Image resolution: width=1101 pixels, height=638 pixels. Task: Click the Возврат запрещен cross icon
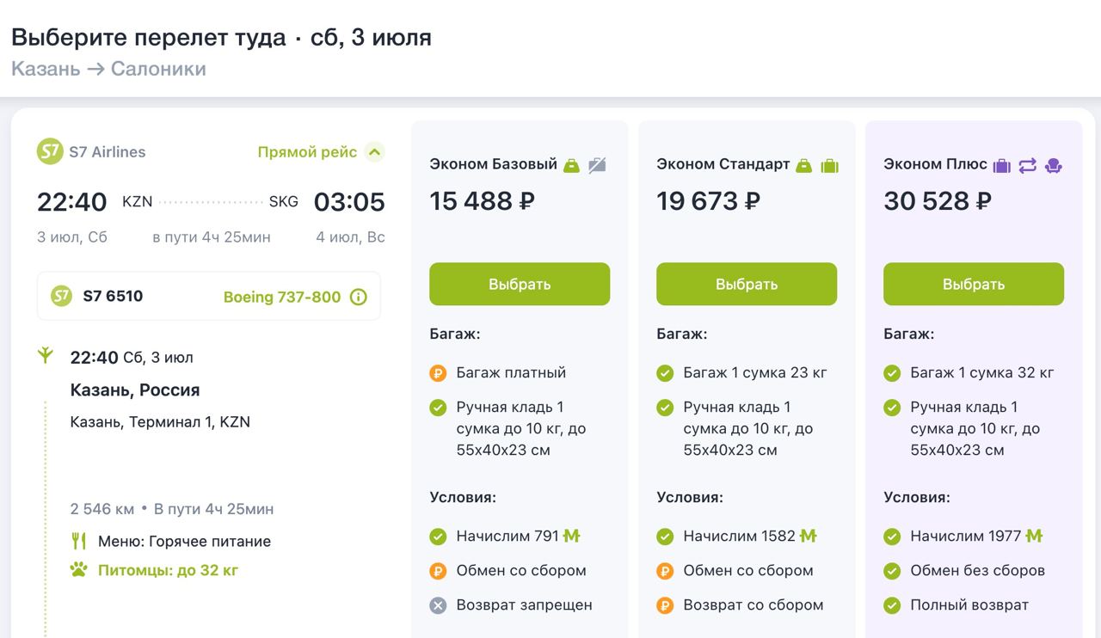pos(438,605)
